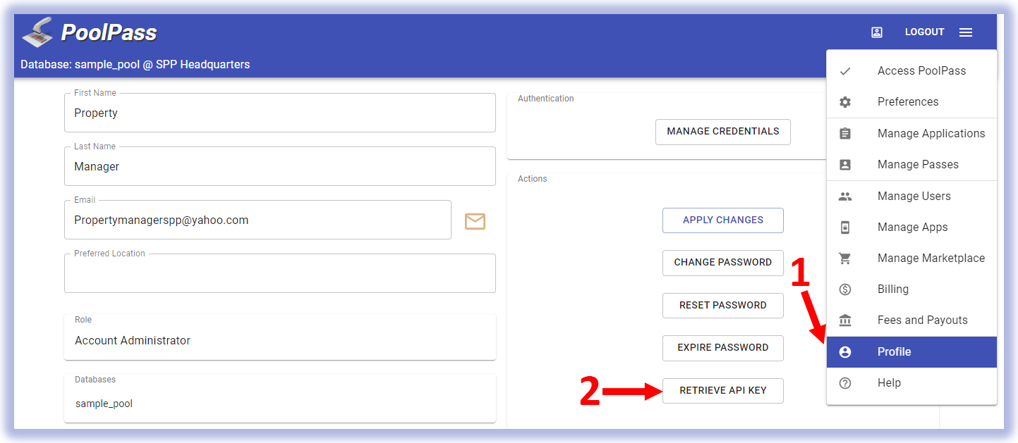Focus the Last Name field
Screen dimensions: 1018x443
point(280,166)
